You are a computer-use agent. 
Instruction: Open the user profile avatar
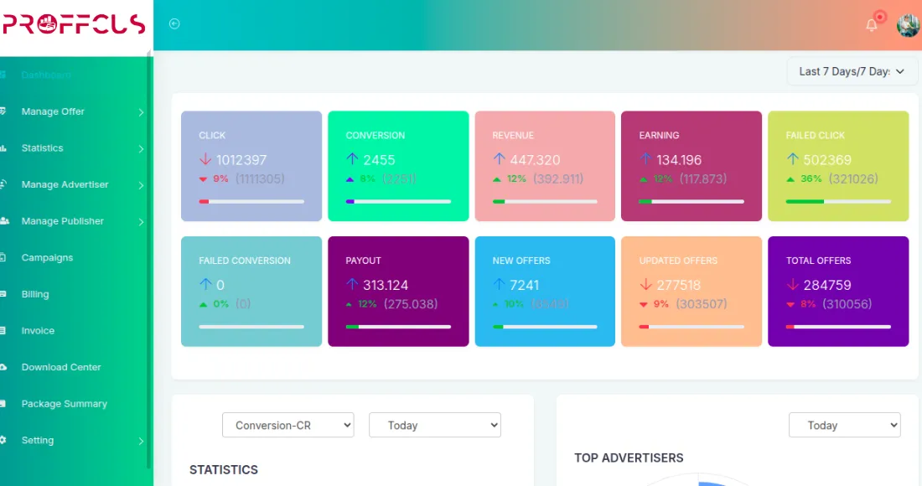tap(908, 25)
